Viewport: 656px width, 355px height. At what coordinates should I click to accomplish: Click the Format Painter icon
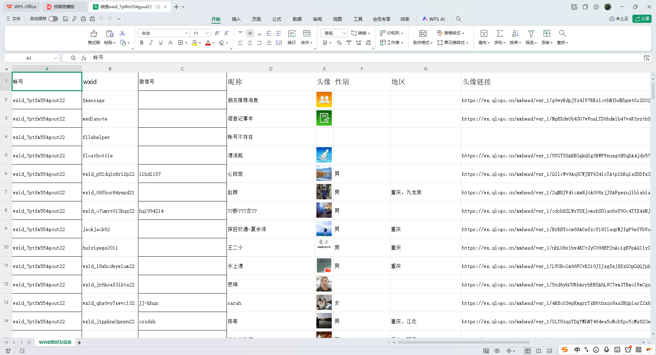94,34
